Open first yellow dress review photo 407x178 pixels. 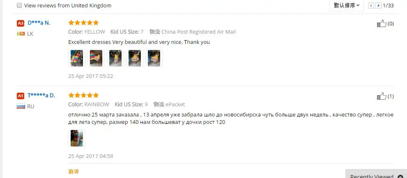point(77,58)
